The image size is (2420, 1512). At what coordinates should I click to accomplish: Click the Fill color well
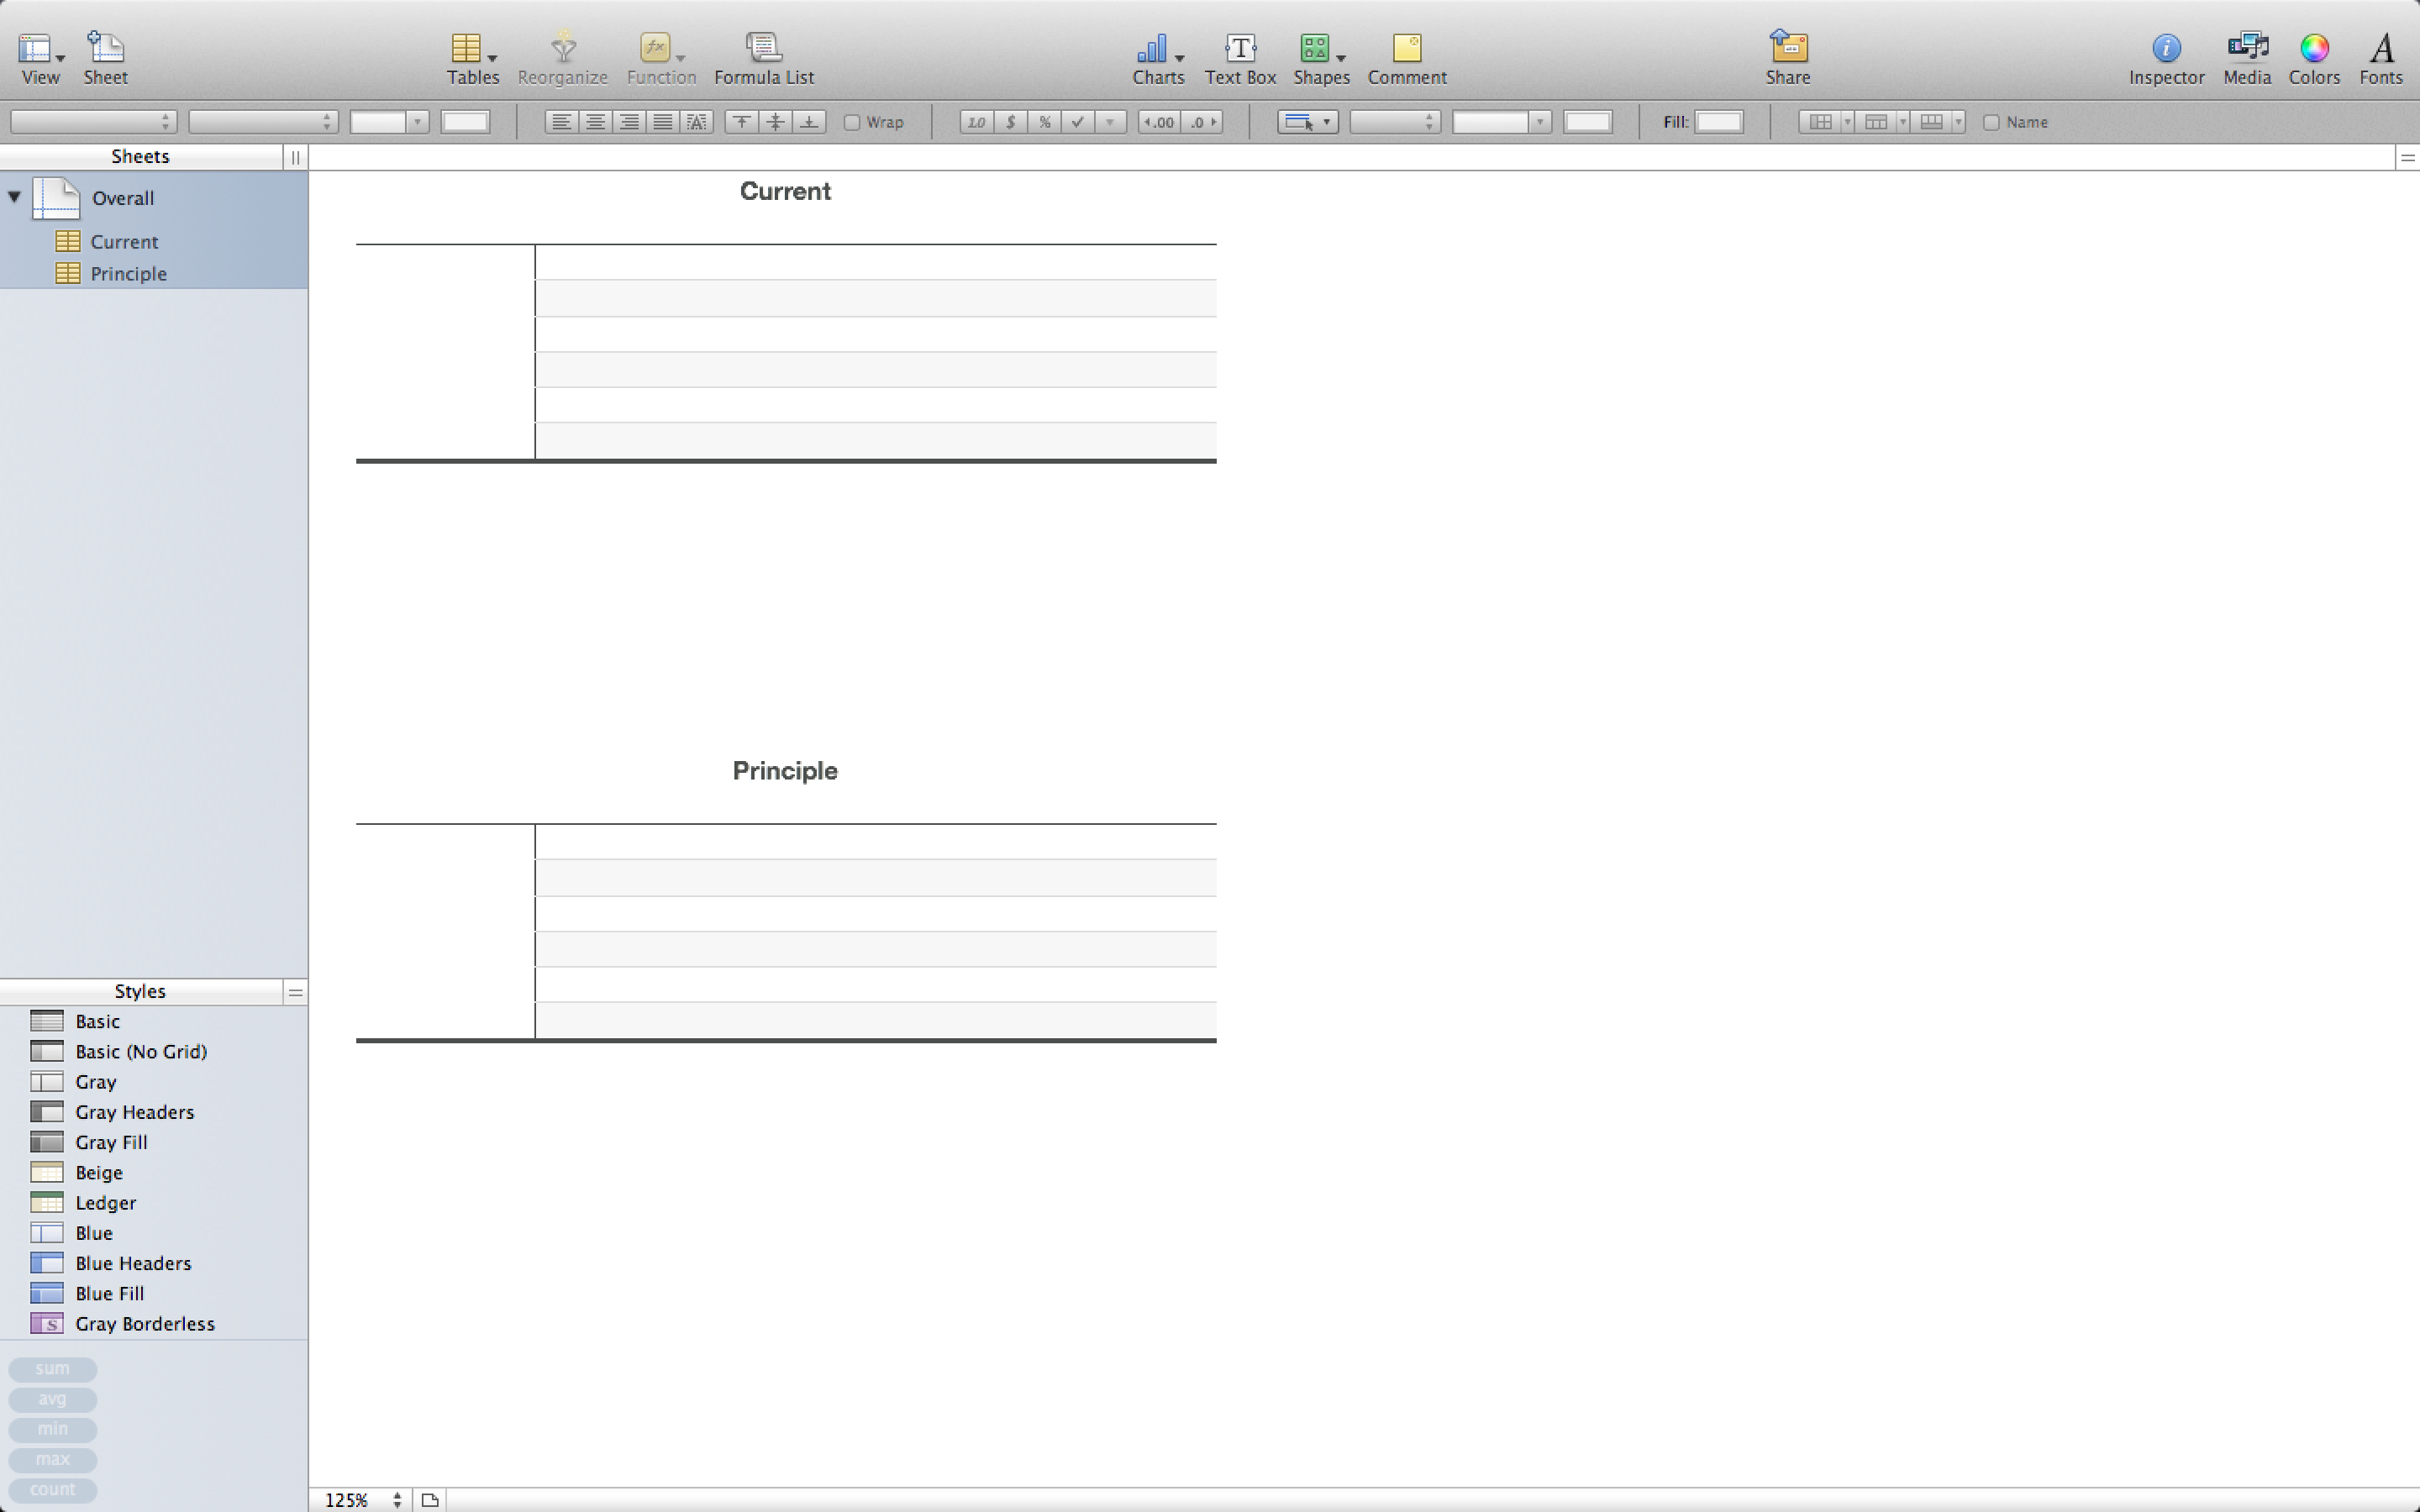click(x=1718, y=122)
